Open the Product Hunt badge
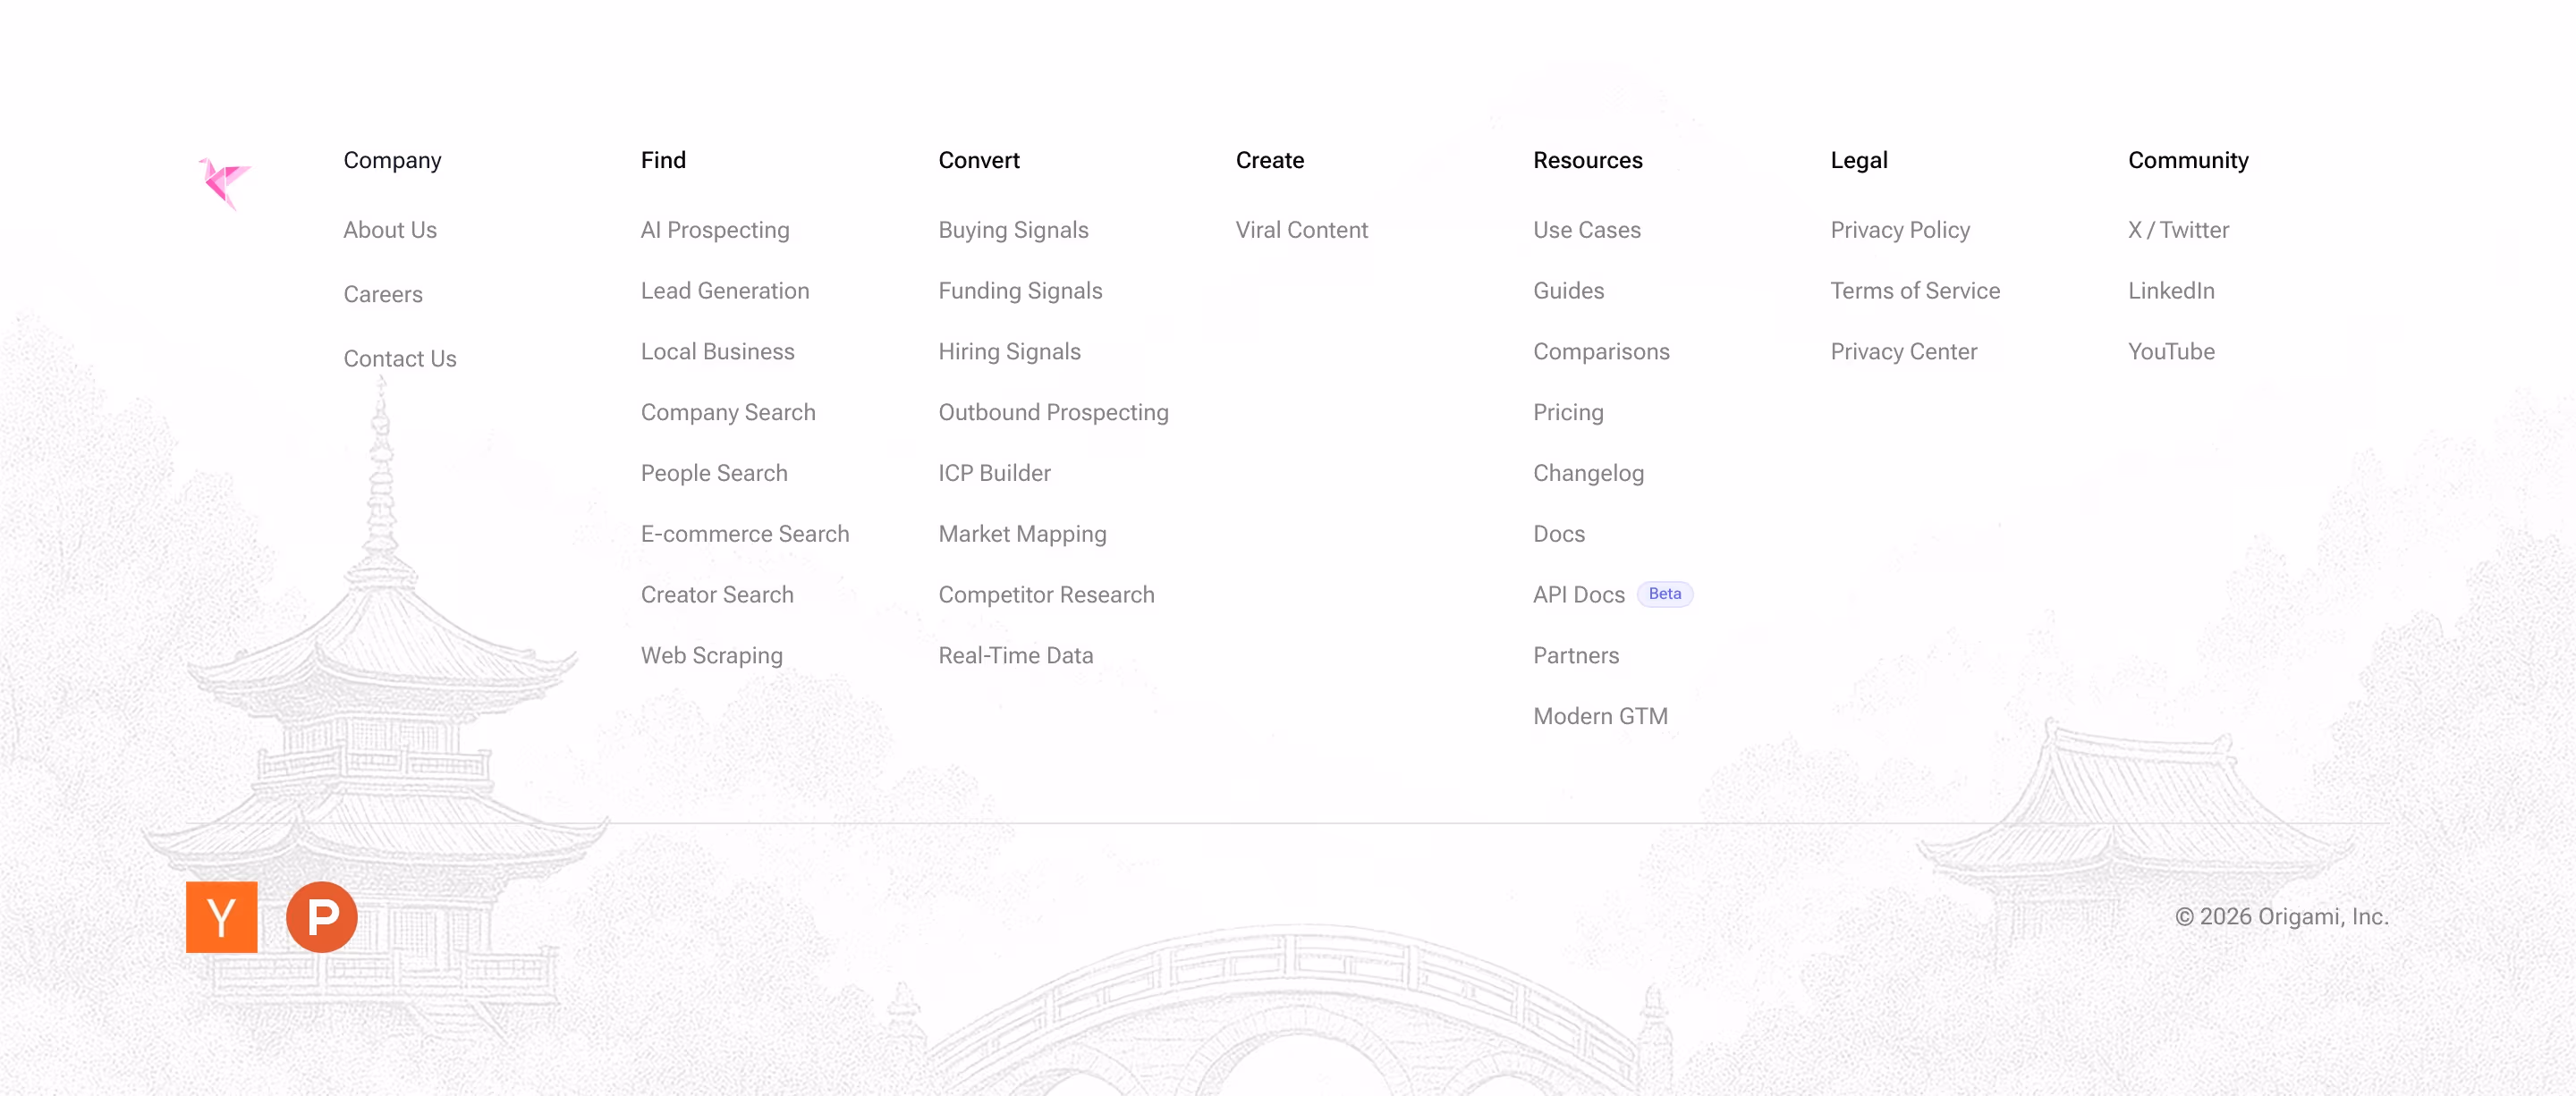The width and height of the screenshot is (2576, 1096). [x=322, y=916]
